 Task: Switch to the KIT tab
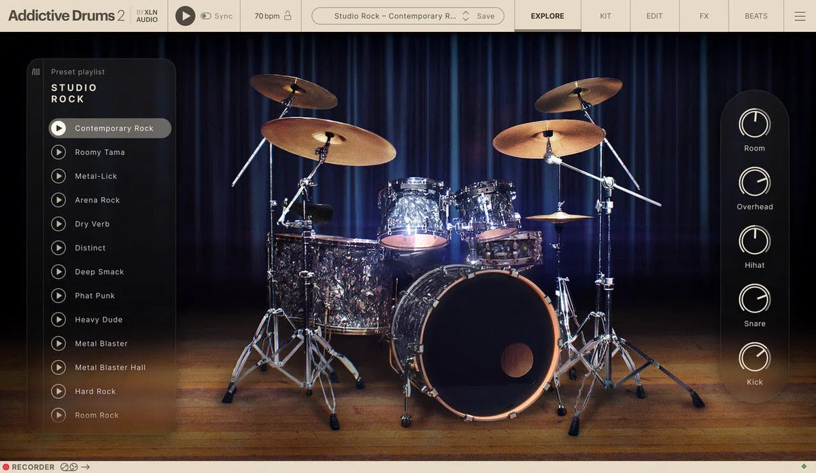(605, 16)
